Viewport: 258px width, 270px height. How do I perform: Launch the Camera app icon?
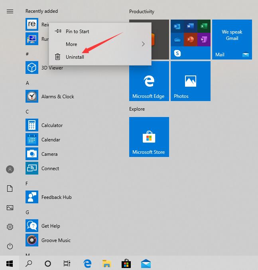(x=32, y=154)
